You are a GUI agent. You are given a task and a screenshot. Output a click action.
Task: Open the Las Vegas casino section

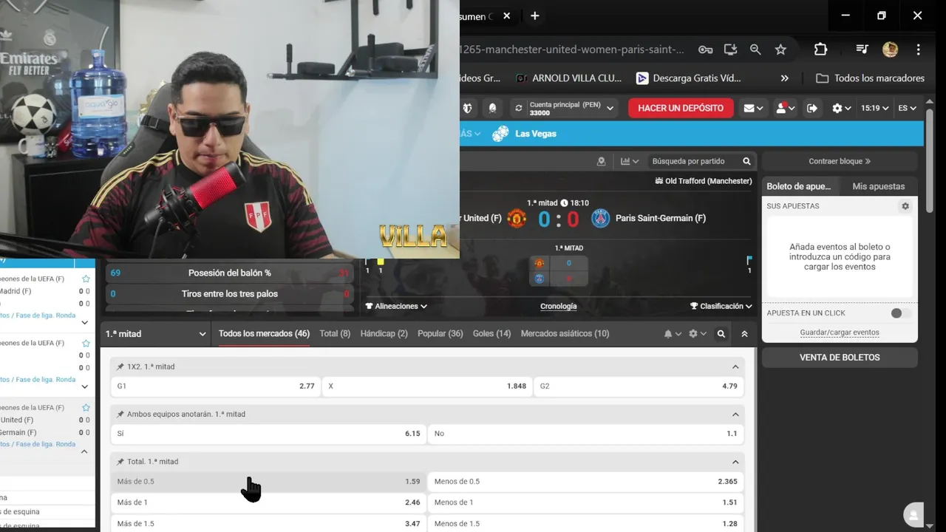coord(525,134)
